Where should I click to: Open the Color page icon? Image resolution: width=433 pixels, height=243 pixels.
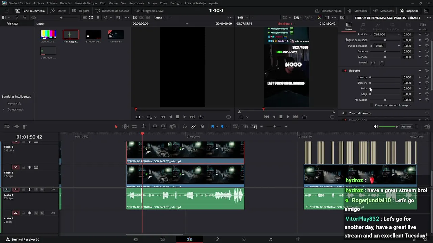tap(244, 239)
